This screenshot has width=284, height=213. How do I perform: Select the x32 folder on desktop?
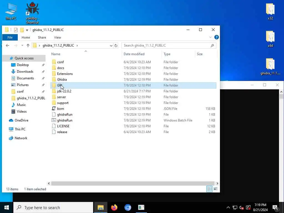tap(270, 11)
